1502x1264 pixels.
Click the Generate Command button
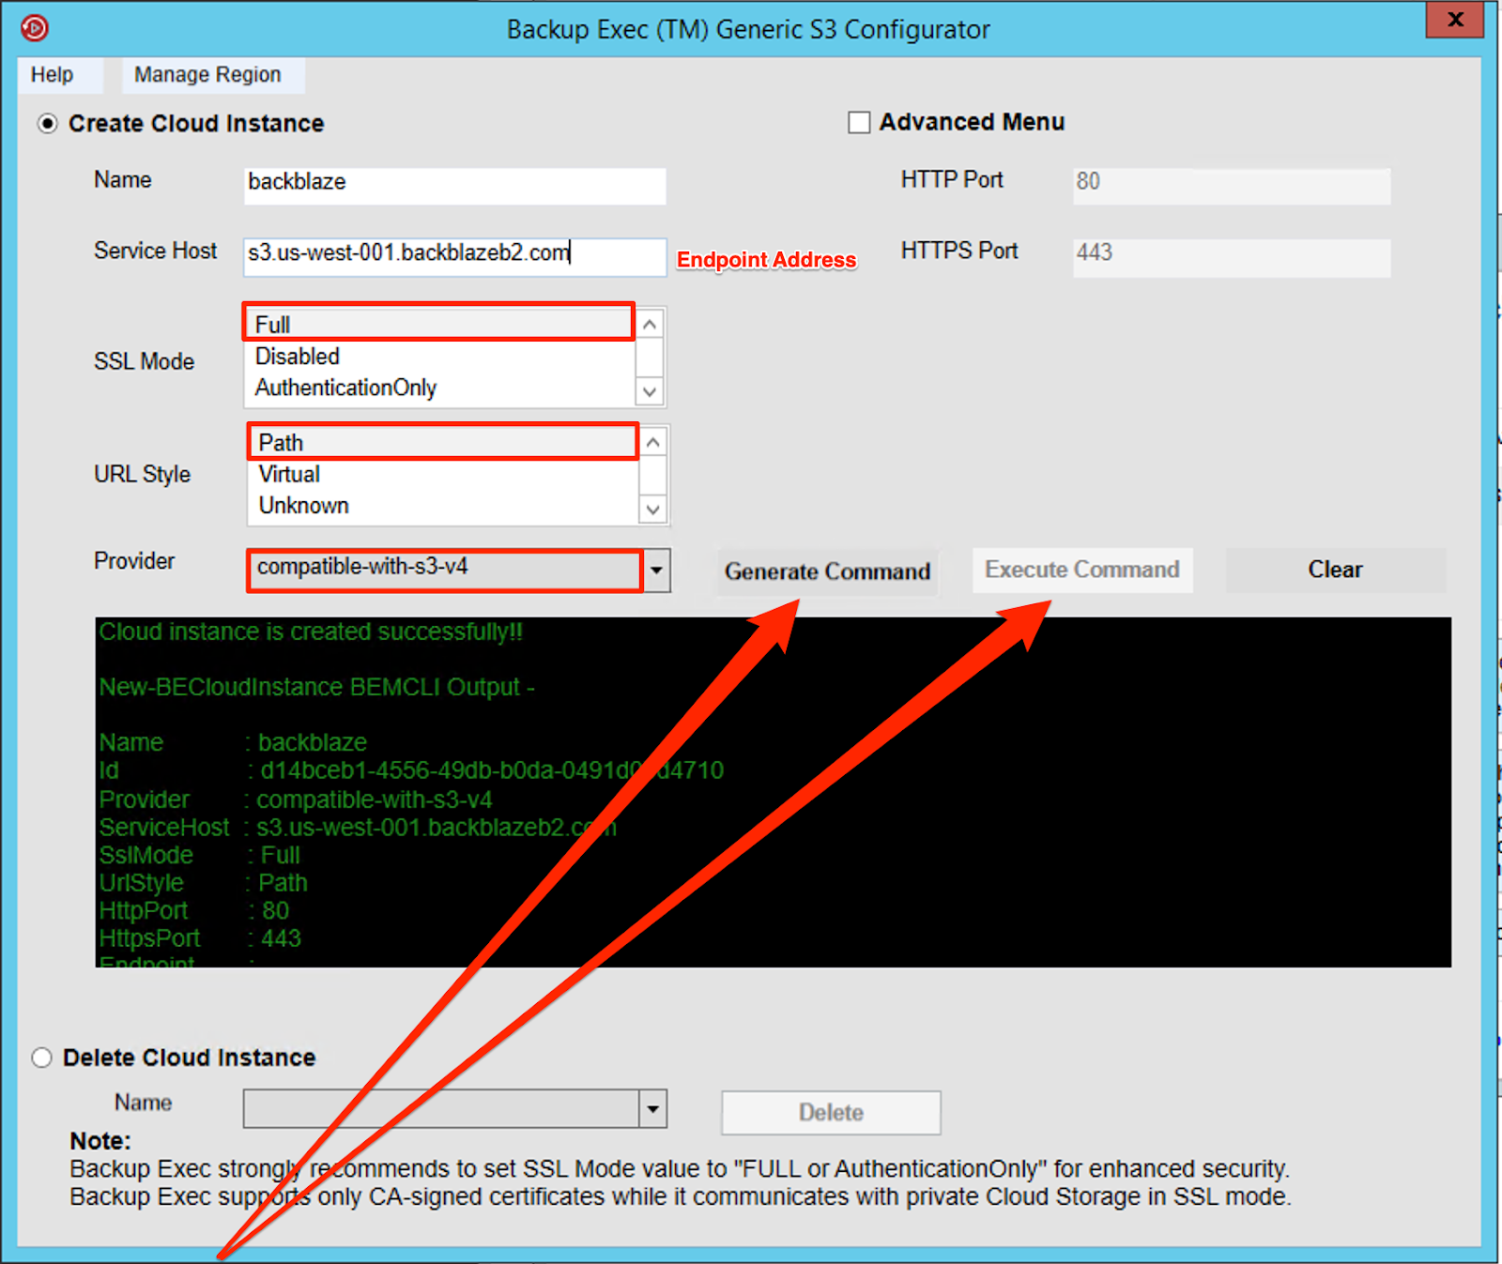(x=827, y=571)
